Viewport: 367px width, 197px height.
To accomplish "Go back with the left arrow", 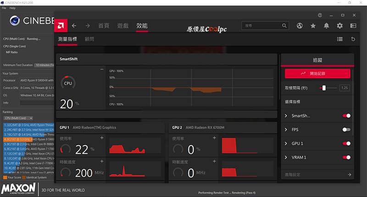I will click(x=74, y=26).
